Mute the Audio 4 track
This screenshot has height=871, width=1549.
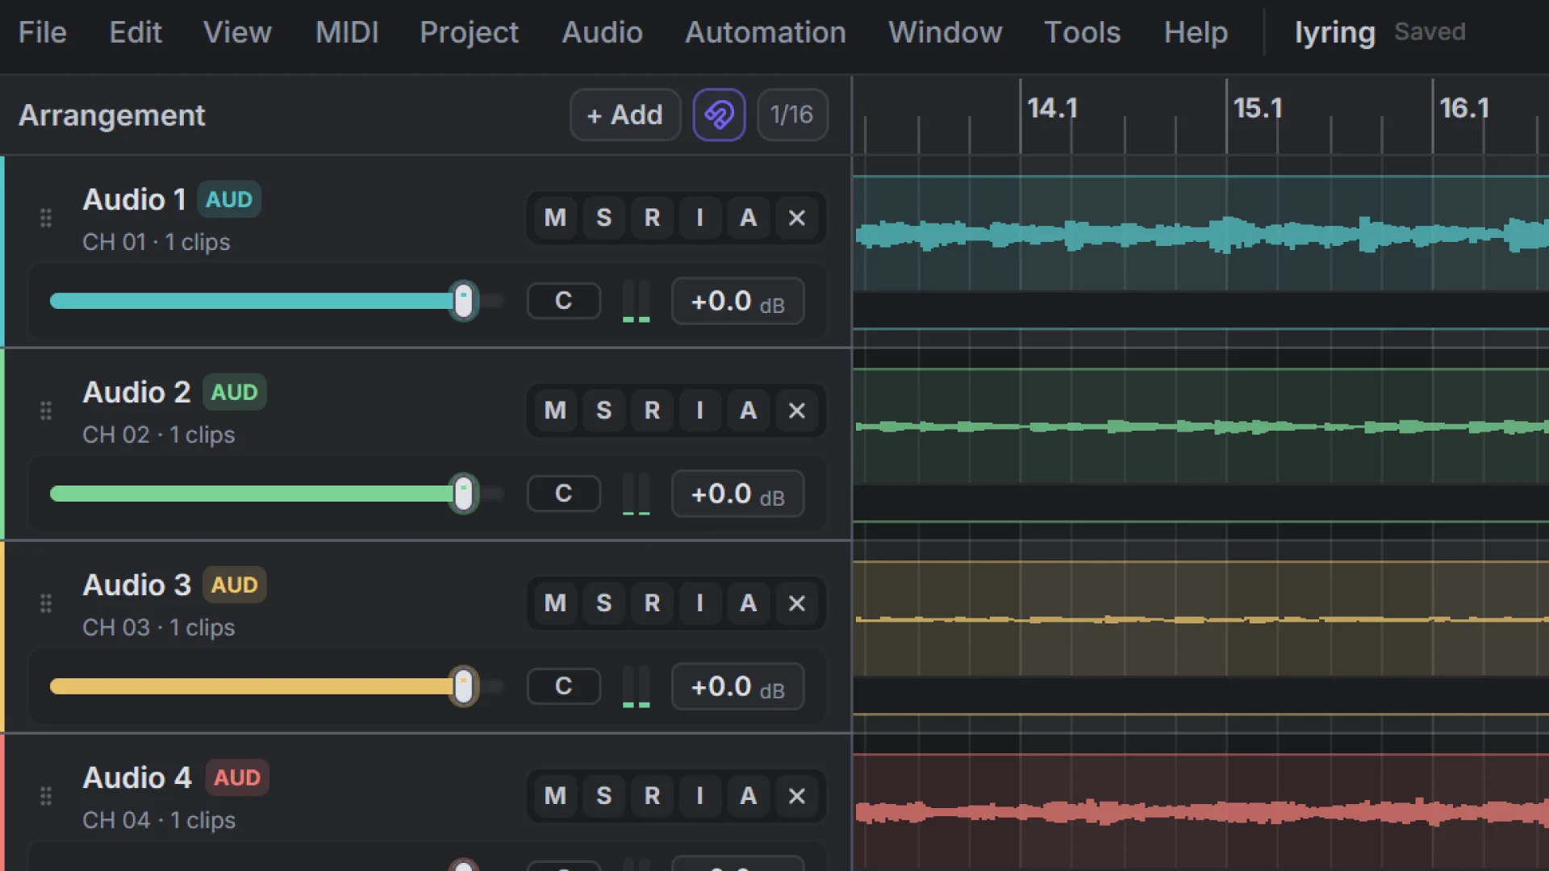(555, 796)
